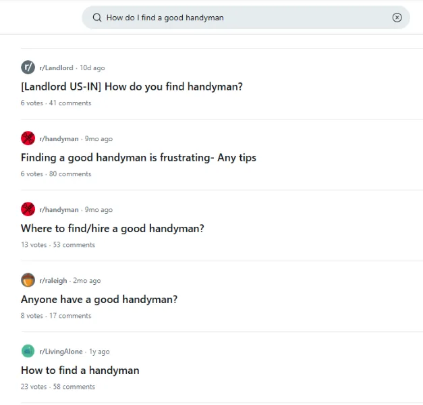The image size is (423, 405).
Task: Open the r/LivingAlone green avatar
Action: 28,351
